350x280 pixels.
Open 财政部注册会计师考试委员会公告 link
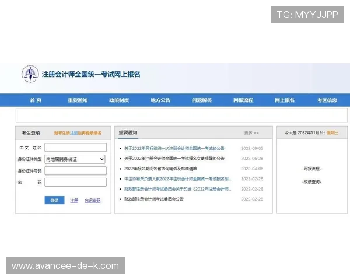154,199
